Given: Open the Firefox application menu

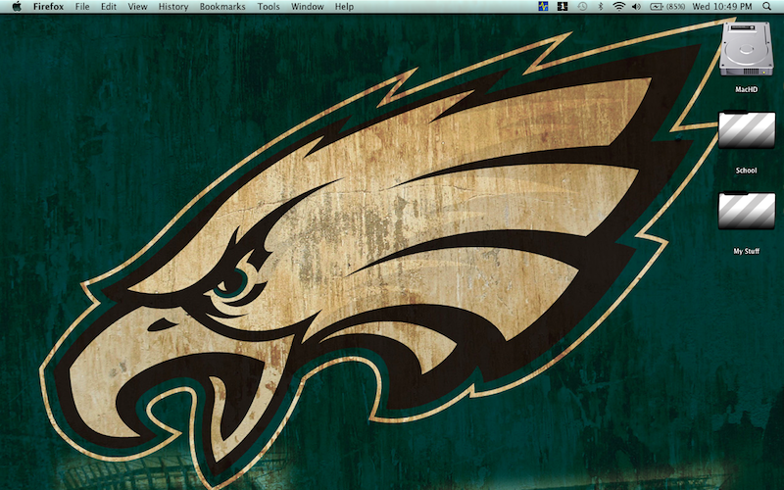Looking at the screenshot, I should [x=48, y=7].
